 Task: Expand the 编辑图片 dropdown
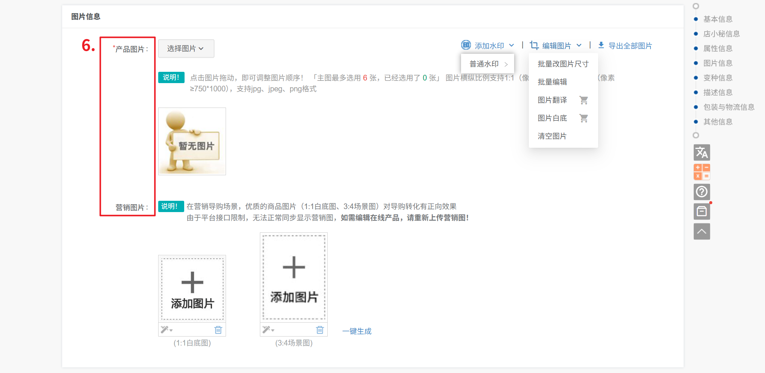[x=556, y=45]
